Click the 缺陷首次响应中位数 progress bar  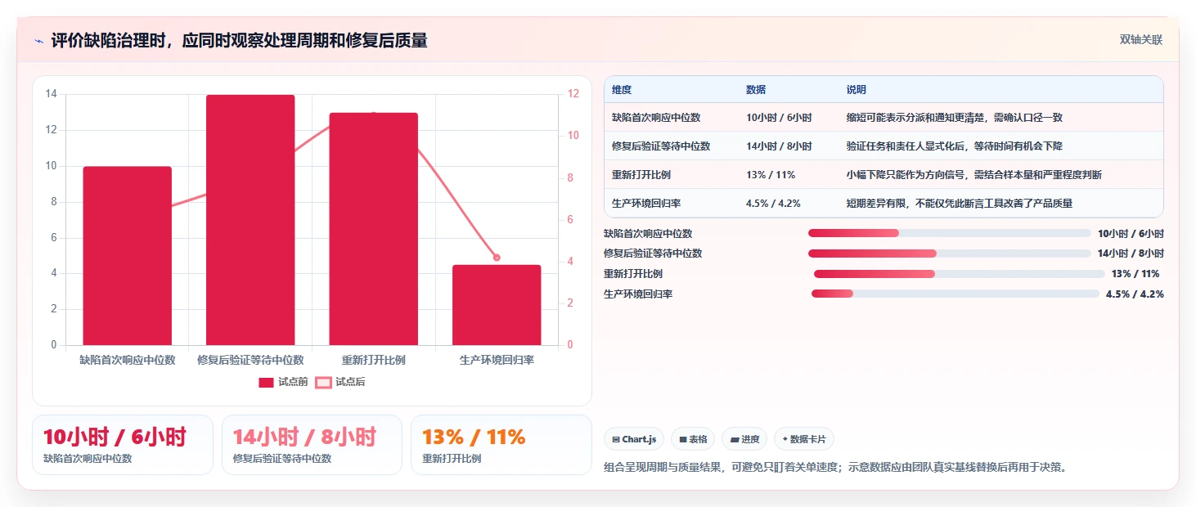coord(950,233)
